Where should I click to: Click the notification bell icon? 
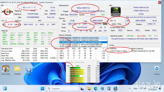click(x=160, y=88)
